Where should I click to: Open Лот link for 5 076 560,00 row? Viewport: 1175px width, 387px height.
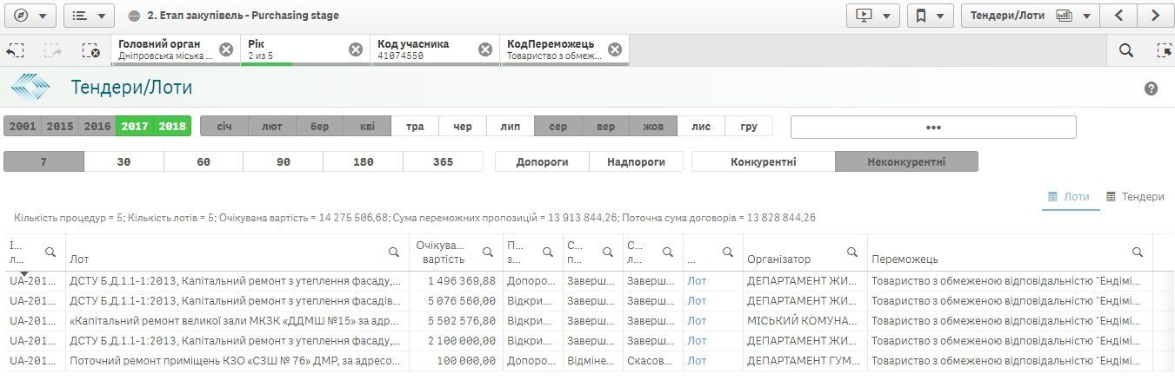(x=697, y=300)
